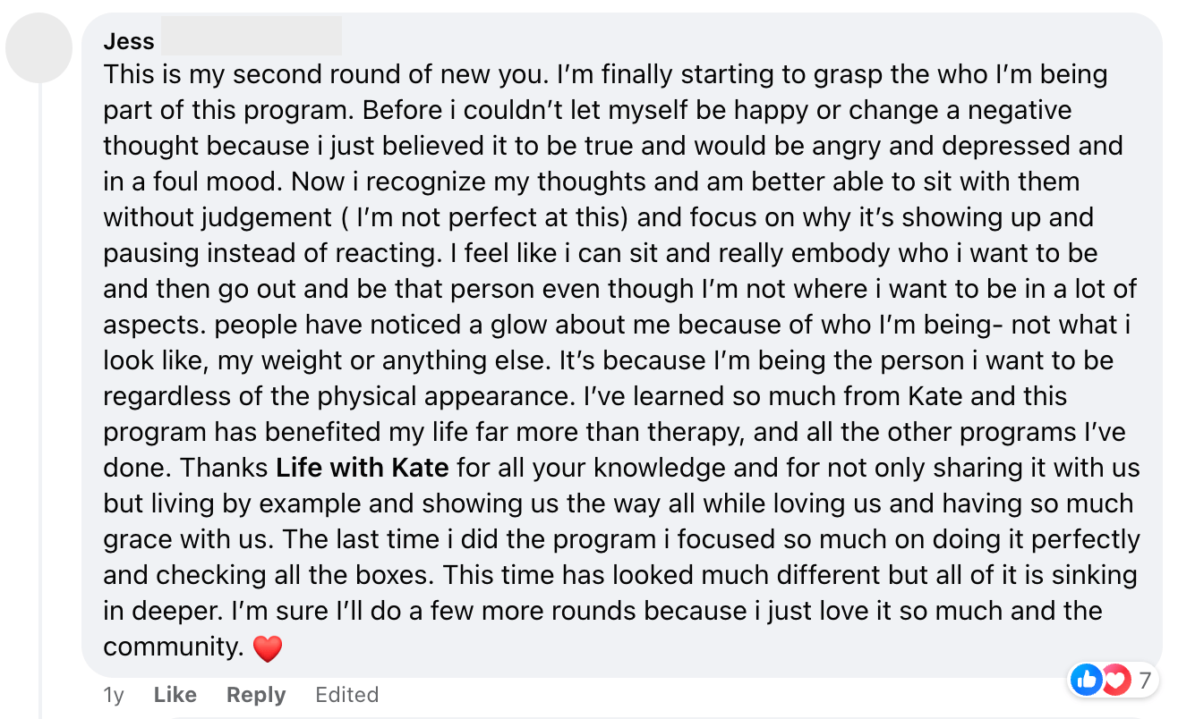The image size is (1178, 719).
Task: Open the Life with Kate mention
Action: coord(362,468)
